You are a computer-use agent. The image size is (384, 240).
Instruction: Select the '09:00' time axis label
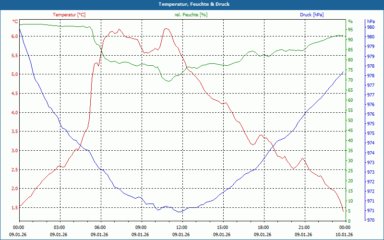click(140, 227)
